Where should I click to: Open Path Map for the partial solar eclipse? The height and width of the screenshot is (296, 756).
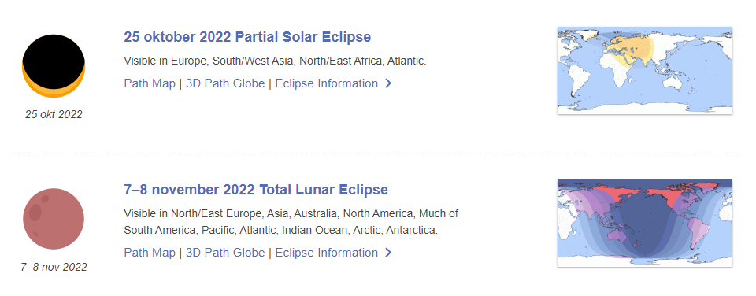[x=150, y=83]
